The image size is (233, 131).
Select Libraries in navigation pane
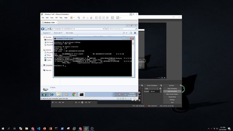click(x=47, y=50)
